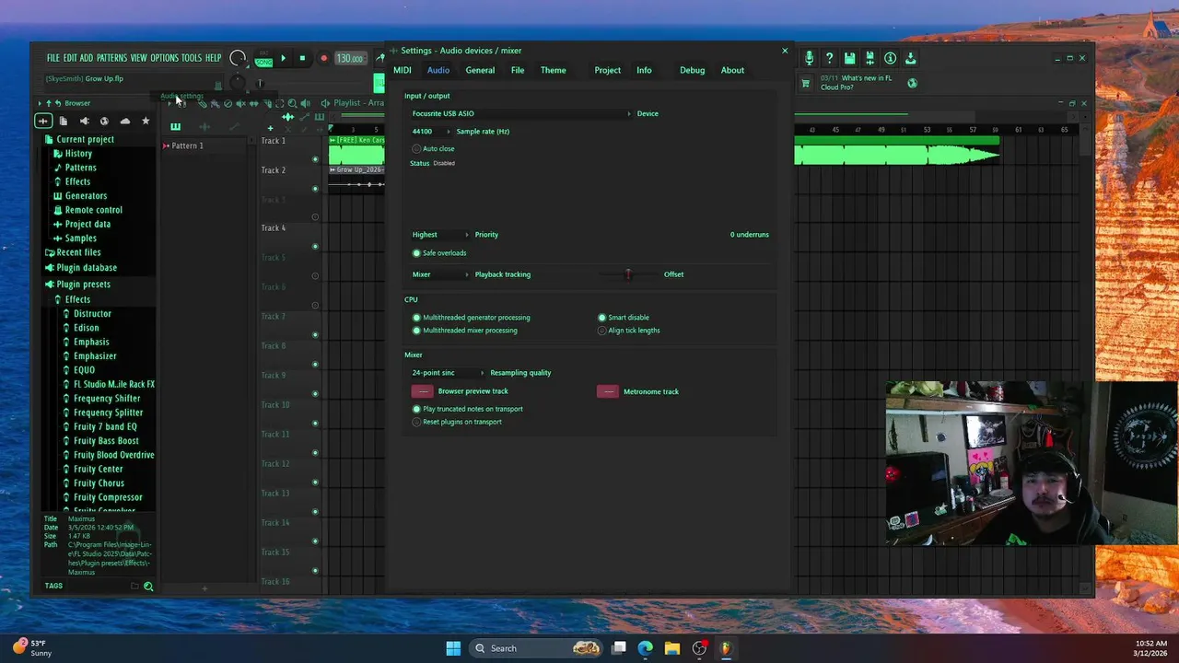Open the About settings tab
The height and width of the screenshot is (663, 1179).
pyautogui.click(x=732, y=70)
